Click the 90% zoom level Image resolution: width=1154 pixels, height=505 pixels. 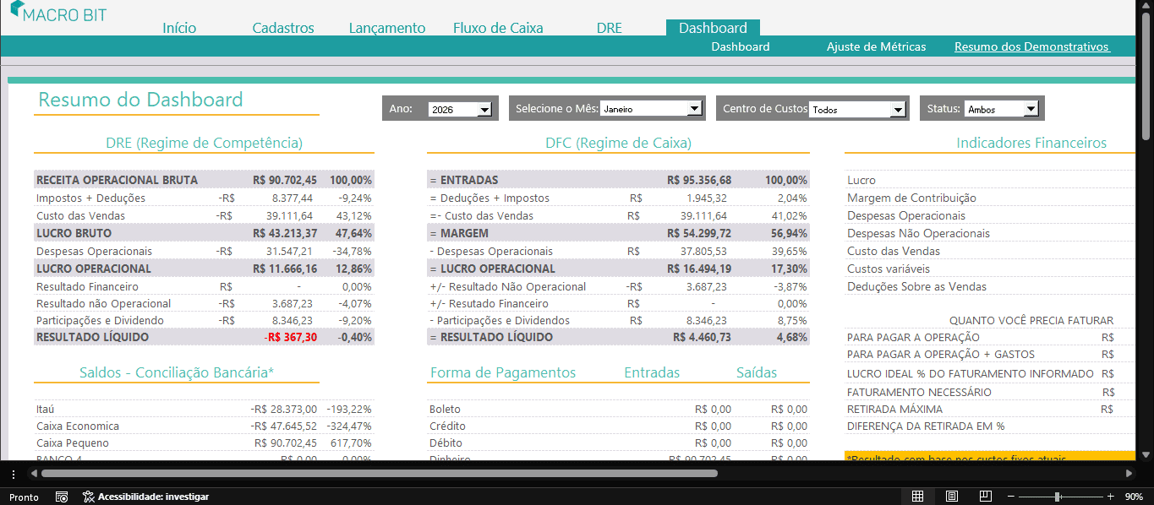coord(1134,497)
